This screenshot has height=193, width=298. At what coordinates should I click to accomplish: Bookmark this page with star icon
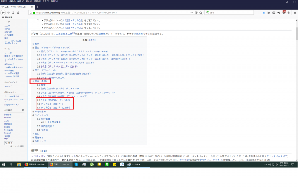click(201, 12)
